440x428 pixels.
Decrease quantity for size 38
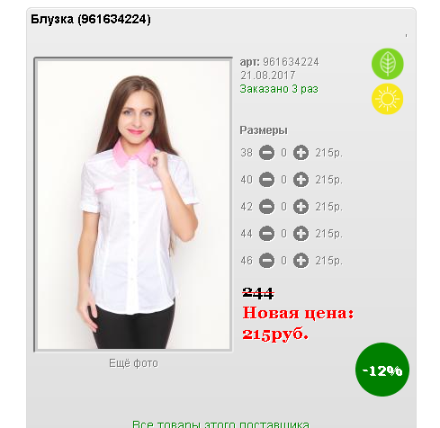[x=266, y=153]
